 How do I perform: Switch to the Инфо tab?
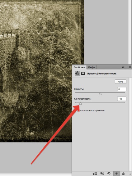click(x=92, y=67)
